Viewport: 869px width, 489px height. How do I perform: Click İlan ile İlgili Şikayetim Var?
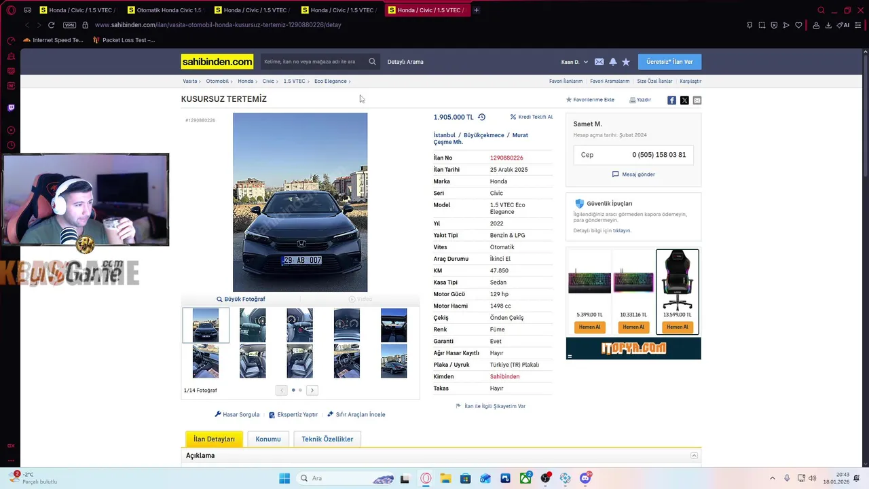coord(491,406)
